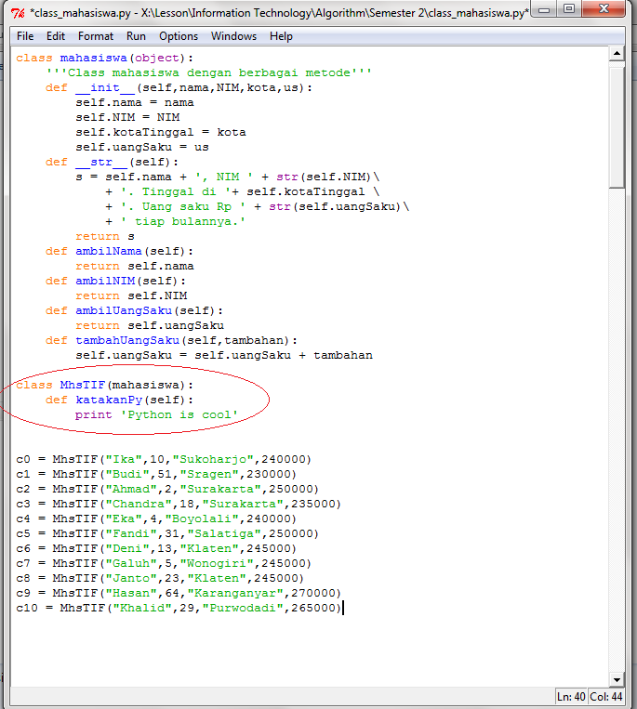
Task: Click the 'return self.nama' line
Action: [135, 267]
